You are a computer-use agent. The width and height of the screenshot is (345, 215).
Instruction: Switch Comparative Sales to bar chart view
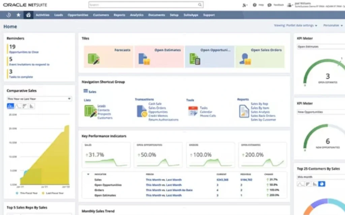point(32,106)
